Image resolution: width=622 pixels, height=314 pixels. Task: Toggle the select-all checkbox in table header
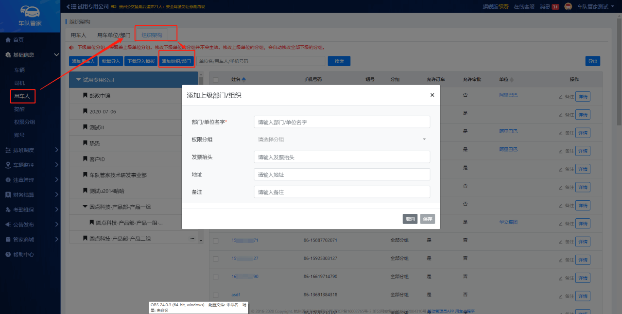click(x=216, y=80)
